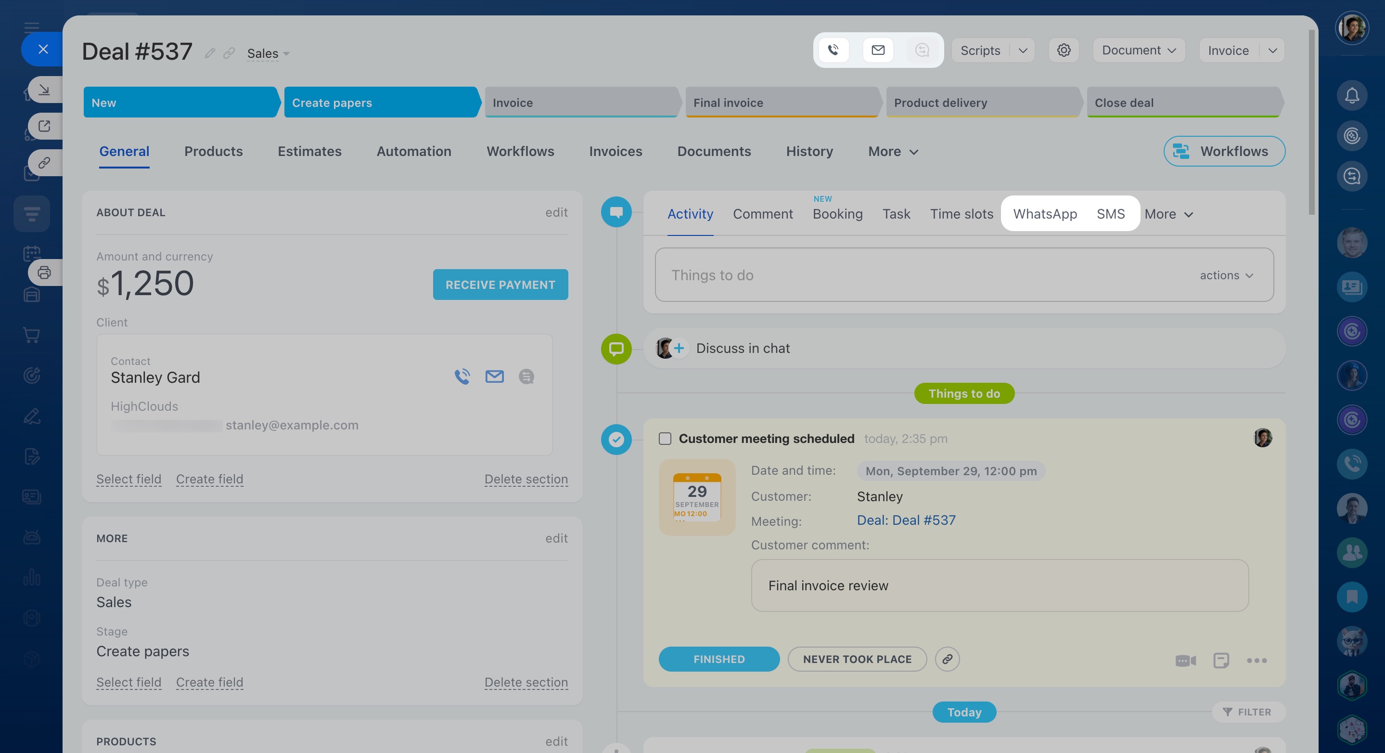
Task: Edit deal title with pencil icon
Action: [210, 53]
